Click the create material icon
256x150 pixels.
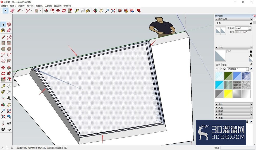point(251,56)
